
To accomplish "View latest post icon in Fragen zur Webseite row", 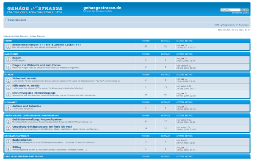I will click(x=190, y=66).
